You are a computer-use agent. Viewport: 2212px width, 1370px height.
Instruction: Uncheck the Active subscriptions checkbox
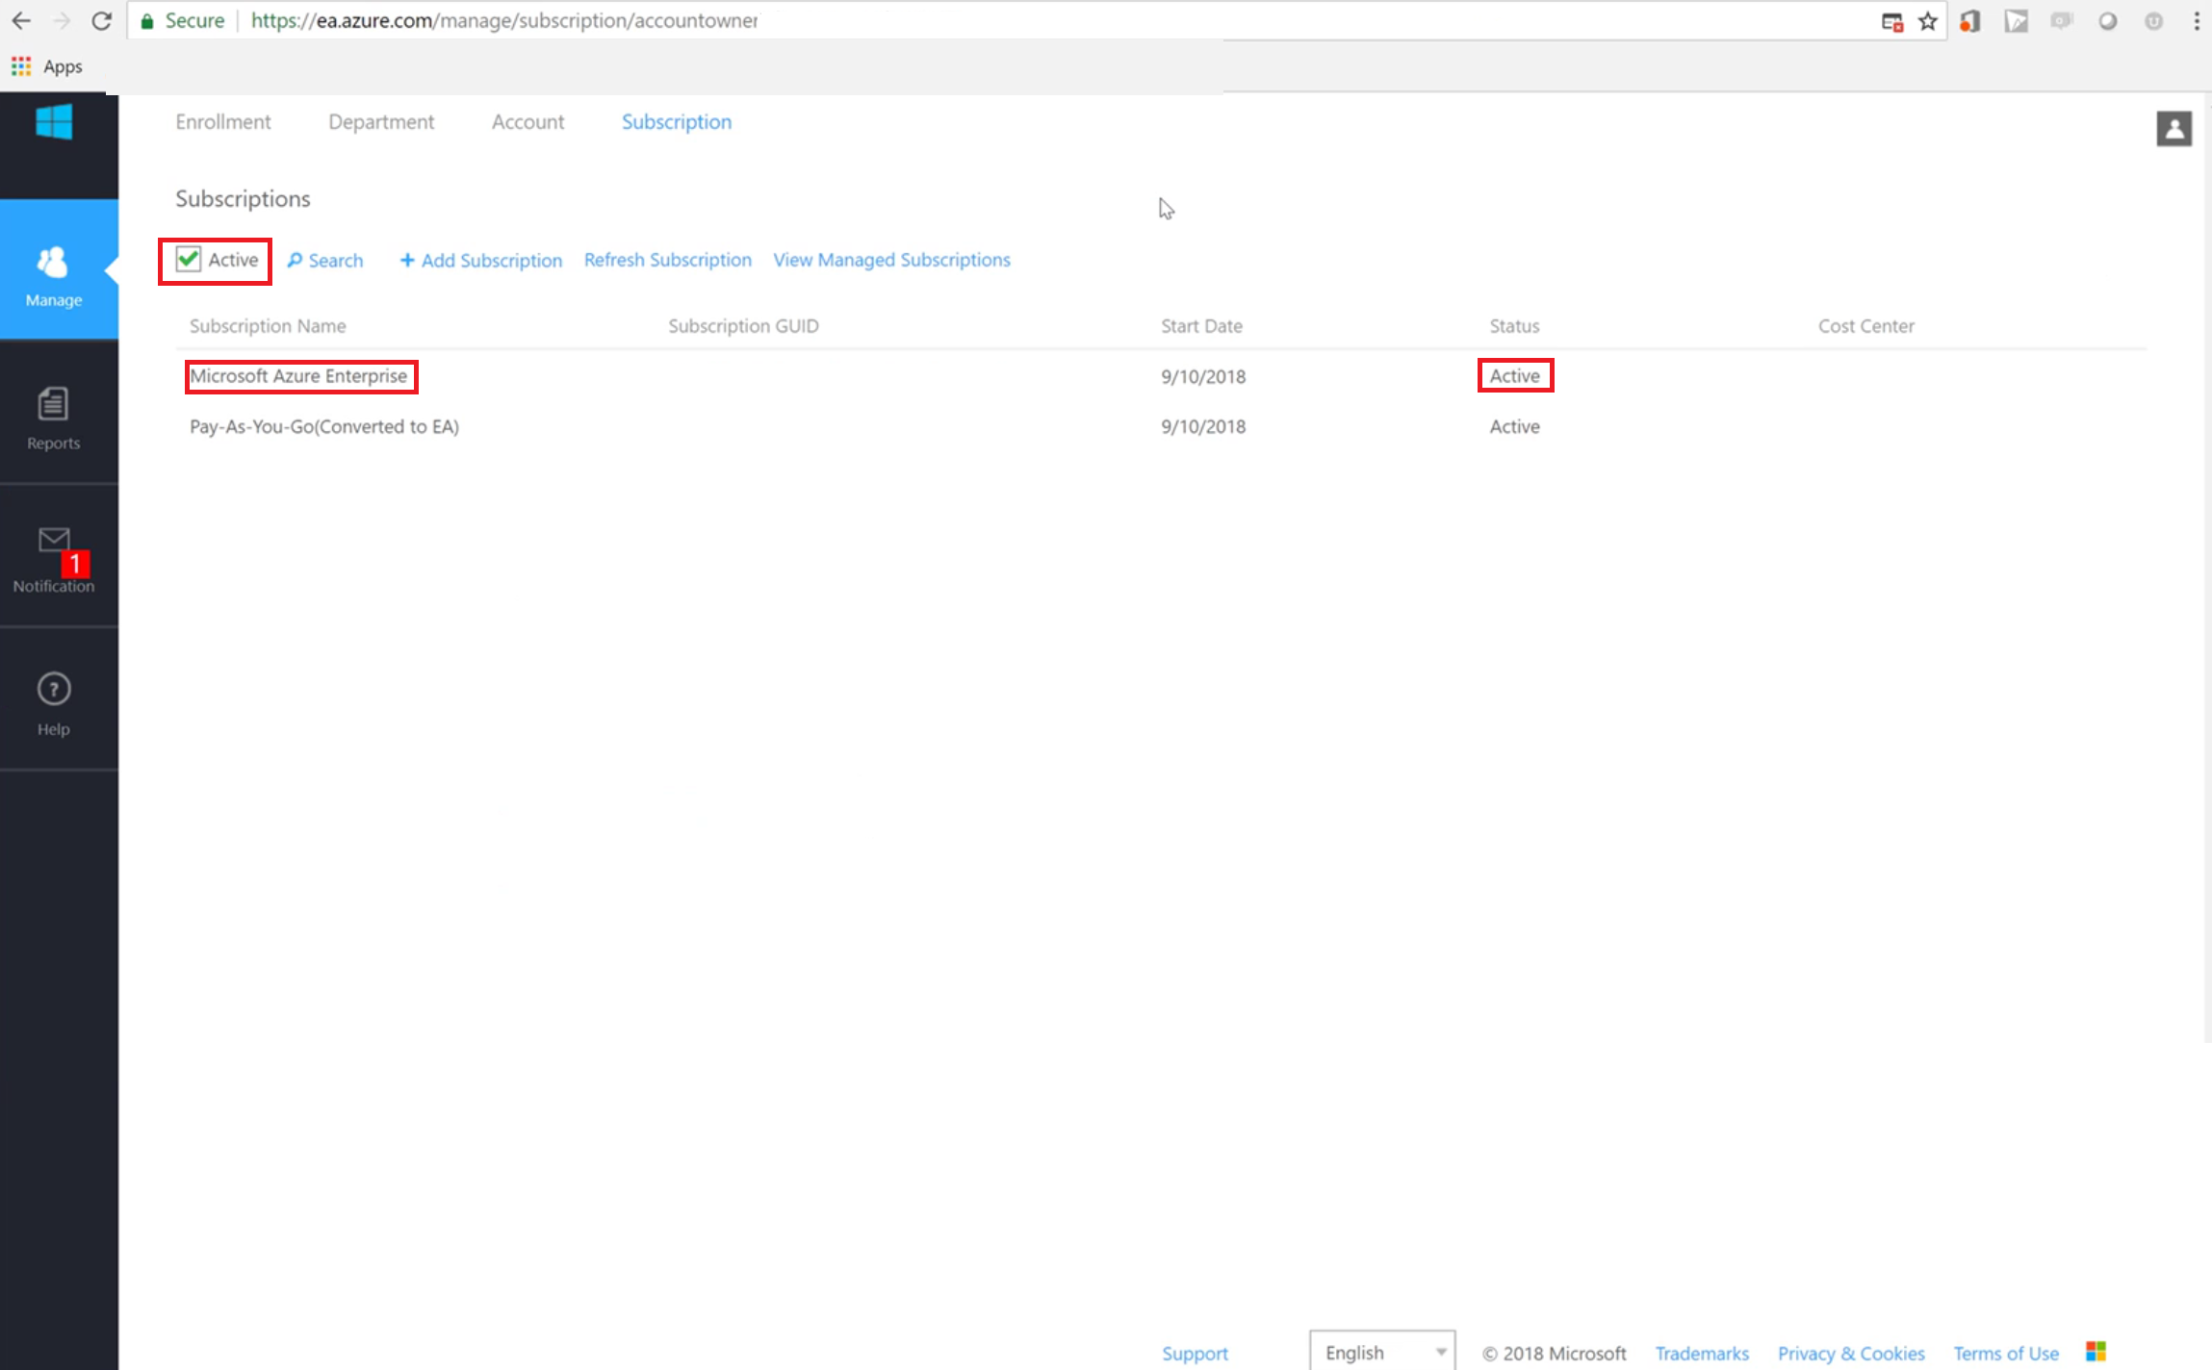coord(189,260)
